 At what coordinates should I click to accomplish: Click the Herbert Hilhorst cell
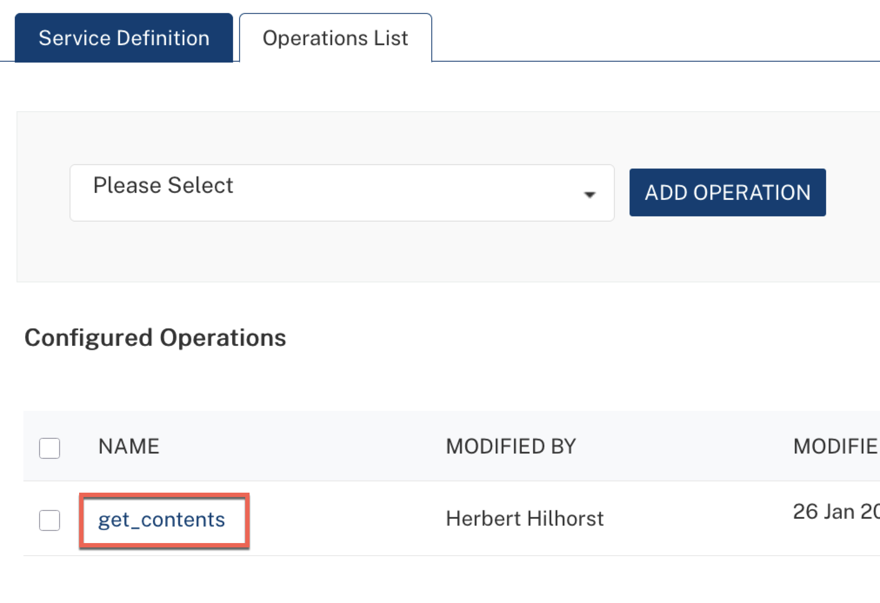point(524,519)
